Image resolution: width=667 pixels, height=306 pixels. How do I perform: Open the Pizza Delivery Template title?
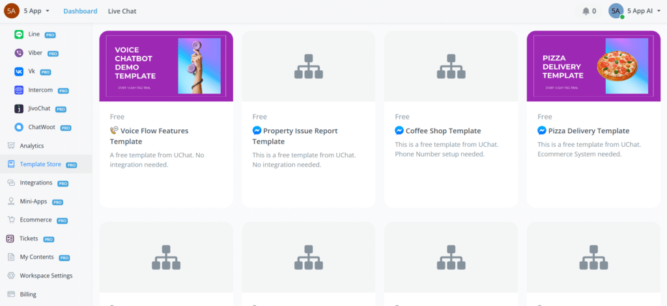588,131
